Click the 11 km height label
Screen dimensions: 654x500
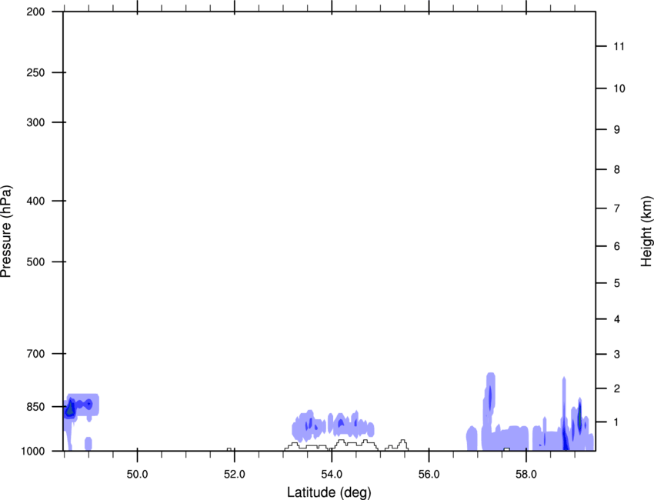619,46
